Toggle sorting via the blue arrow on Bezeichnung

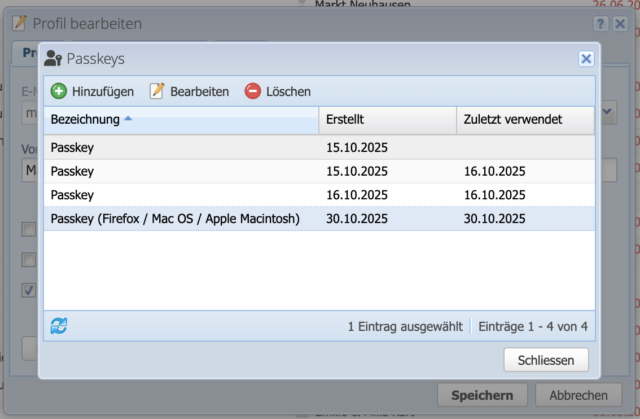pyautogui.click(x=129, y=117)
